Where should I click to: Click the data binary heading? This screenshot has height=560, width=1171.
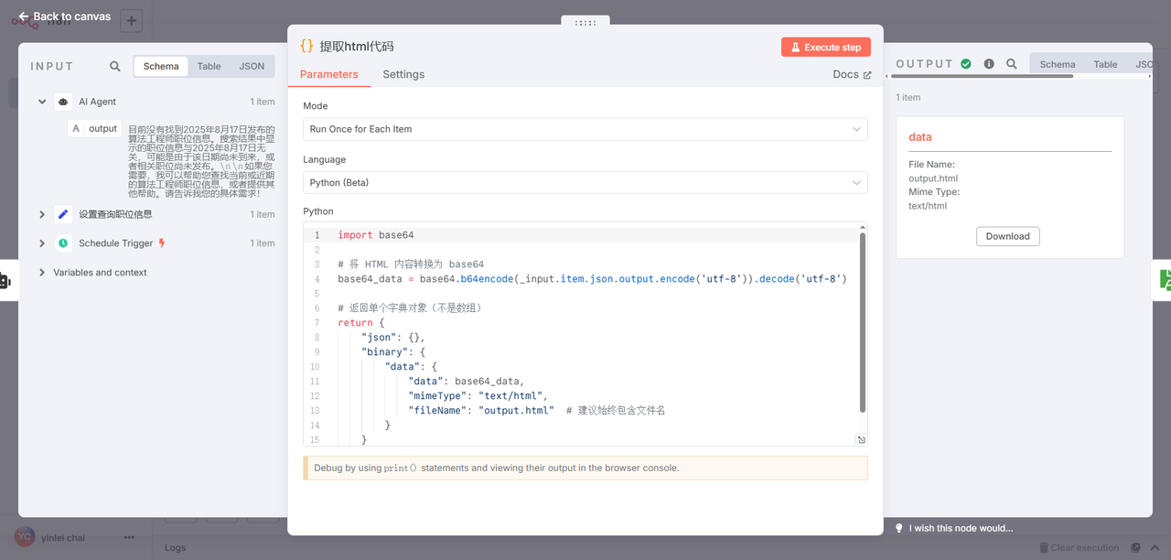click(x=920, y=137)
